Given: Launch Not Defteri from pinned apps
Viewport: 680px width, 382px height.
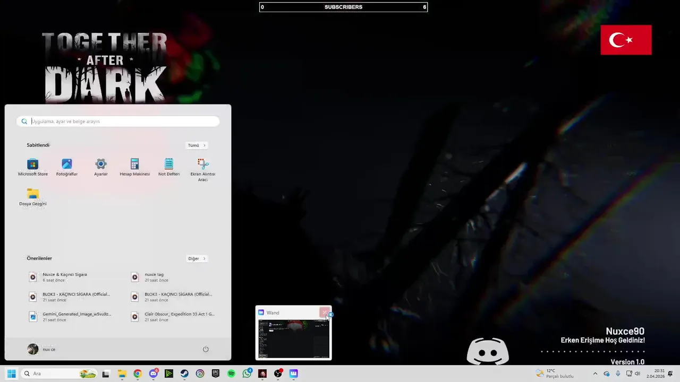Looking at the screenshot, I should 169,167.
